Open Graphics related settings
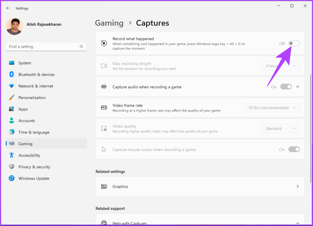 click(x=200, y=186)
